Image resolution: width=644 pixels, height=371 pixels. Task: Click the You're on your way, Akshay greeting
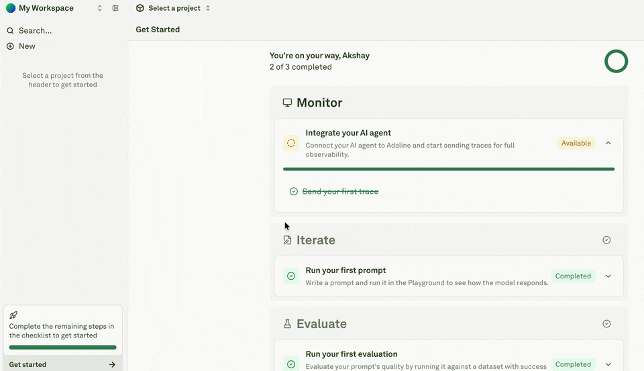tap(319, 56)
